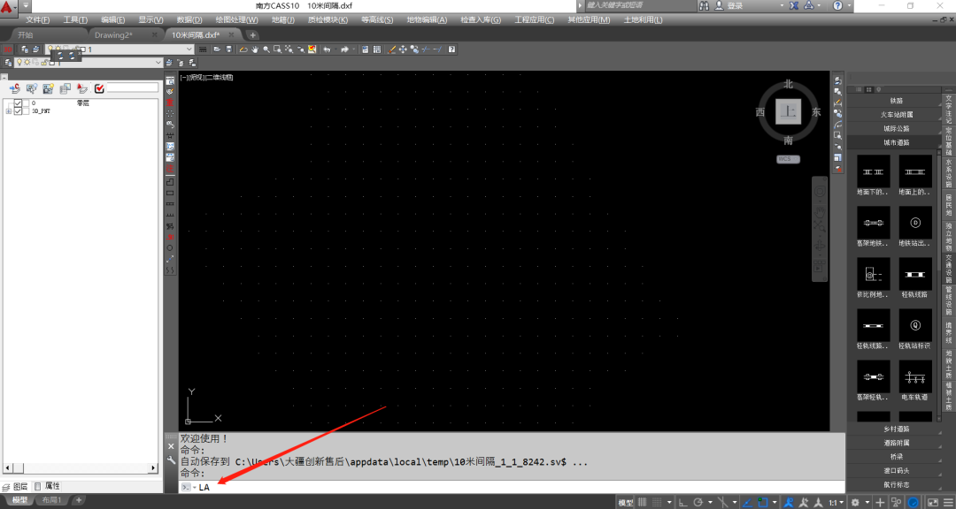The image size is (956, 509).
Task: Open the layer dropdown showing 1
Action: click(x=120, y=49)
